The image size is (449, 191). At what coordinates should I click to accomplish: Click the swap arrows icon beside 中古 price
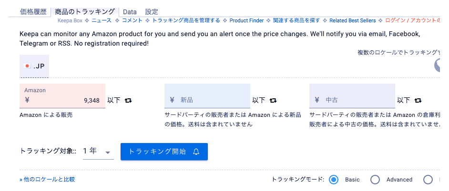[x=418, y=100]
